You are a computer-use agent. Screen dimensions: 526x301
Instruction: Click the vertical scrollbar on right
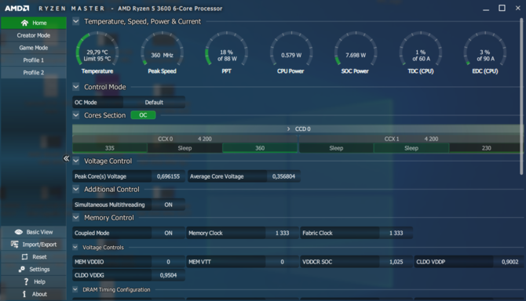point(521,97)
